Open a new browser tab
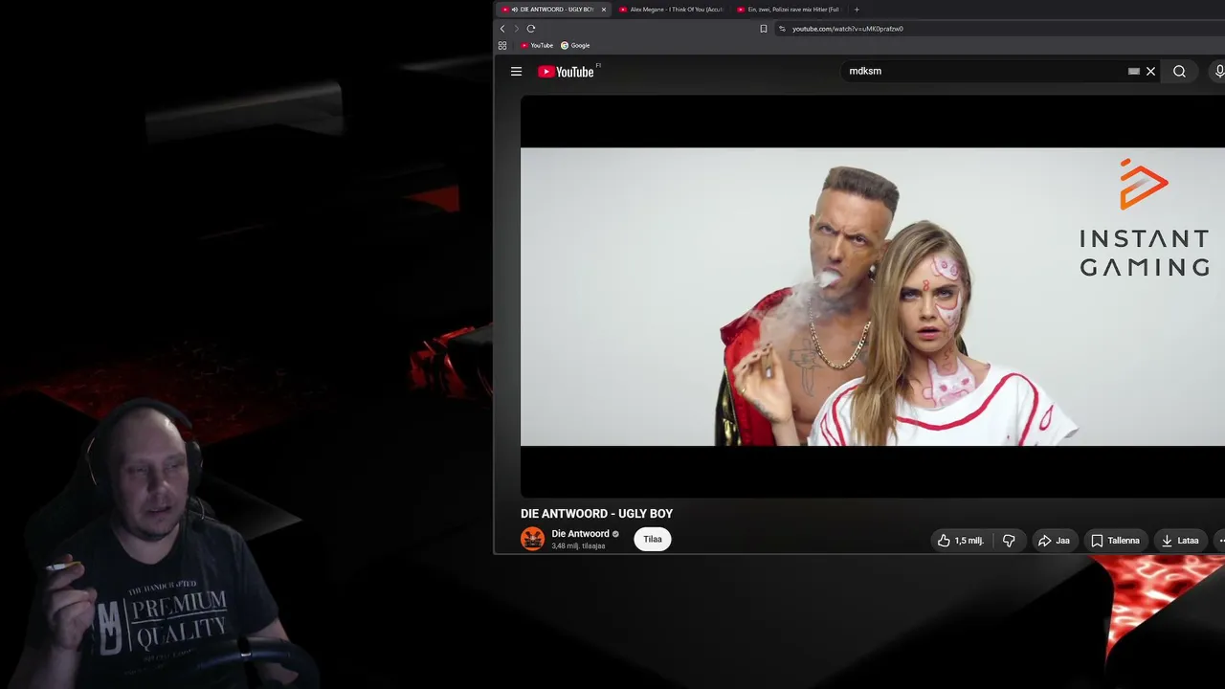Viewport: 1225px width, 689px height. point(857,10)
